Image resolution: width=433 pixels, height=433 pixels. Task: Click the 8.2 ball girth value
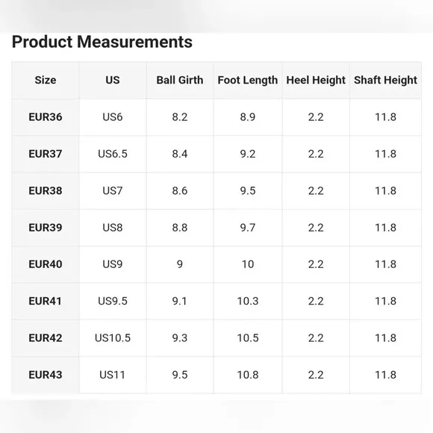(180, 117)
